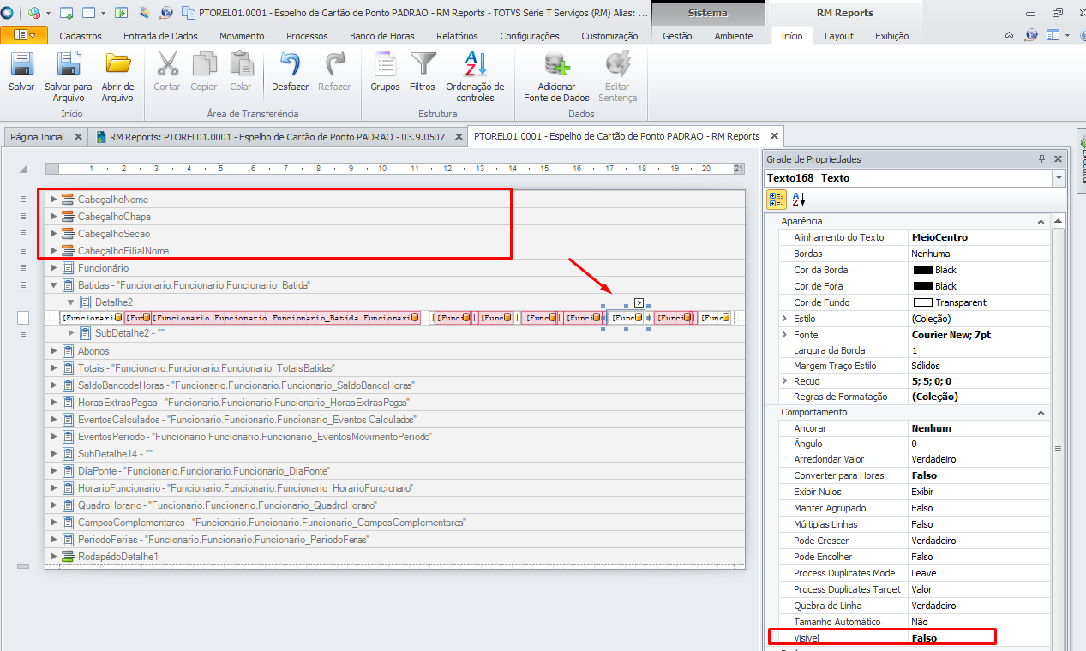The width and height of the screenshot is (1086, 651).
Task: Undo with the Desfazer arrow
Action: point(290,65)
